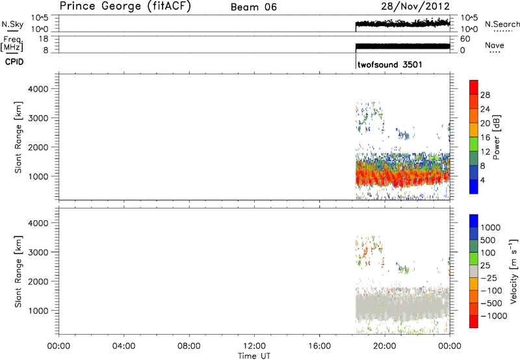The image size is (520, 360).
Task: Click the '3000' tick of the velocity panel
Action: pos(38,252)
